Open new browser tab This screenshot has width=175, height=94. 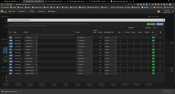click(x=133, y=1)
